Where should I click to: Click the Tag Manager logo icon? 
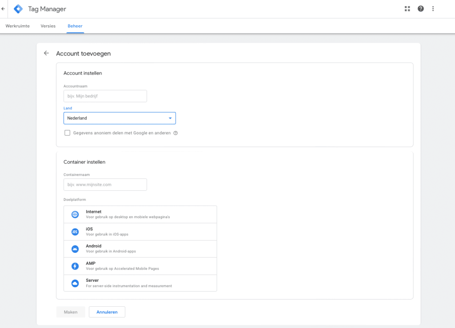click(x=18, y=9)
